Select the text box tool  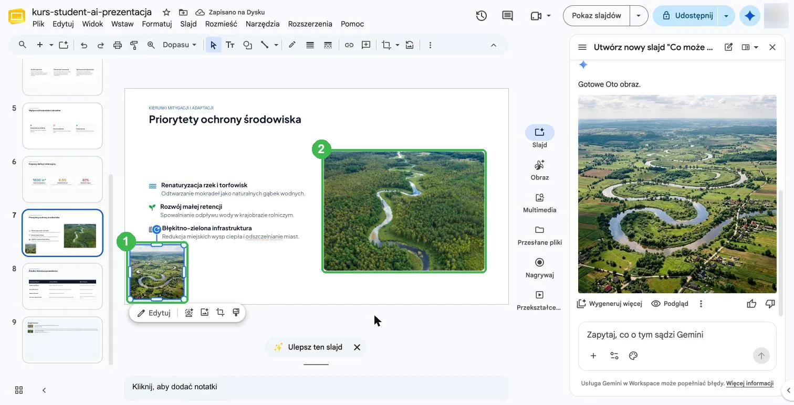230,45
